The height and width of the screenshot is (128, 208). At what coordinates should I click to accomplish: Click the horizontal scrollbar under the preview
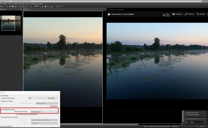pos(99,124)
